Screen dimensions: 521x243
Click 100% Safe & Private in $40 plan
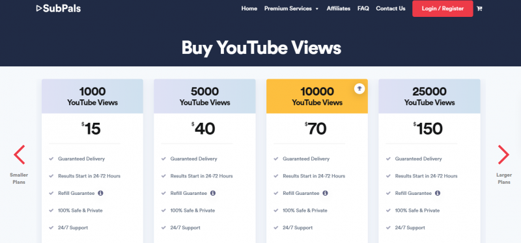pos(192,211)
